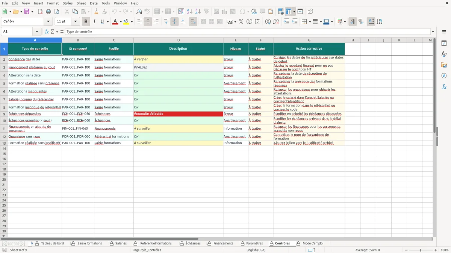Screen dimensions: 451x253
Task: Click Clone Formatting paintbrush icon
Action: click(x=97, y=12)
